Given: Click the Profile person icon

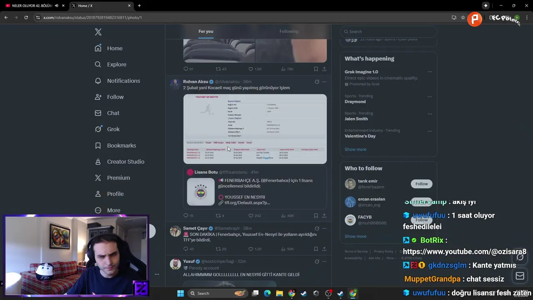Looking at the screenshot, I should click(x=98, y=194).
